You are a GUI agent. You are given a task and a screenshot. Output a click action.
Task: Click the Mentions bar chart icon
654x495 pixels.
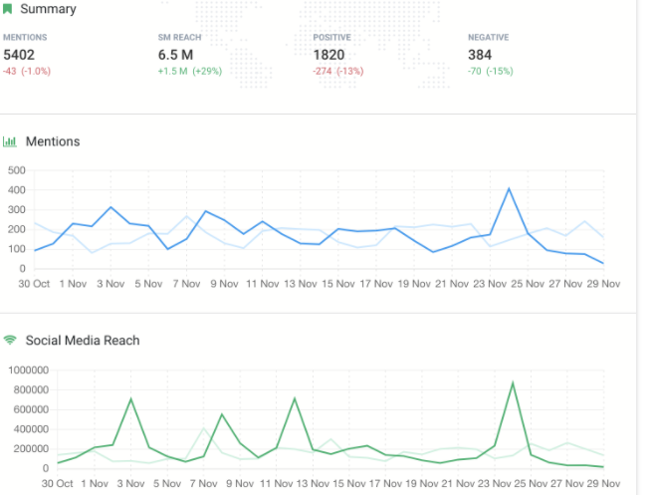pos(10,141)
